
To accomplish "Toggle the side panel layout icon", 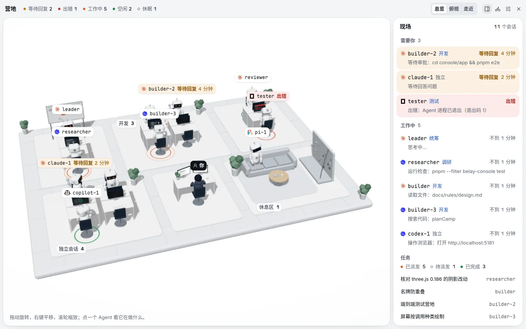I will [487, 9].
